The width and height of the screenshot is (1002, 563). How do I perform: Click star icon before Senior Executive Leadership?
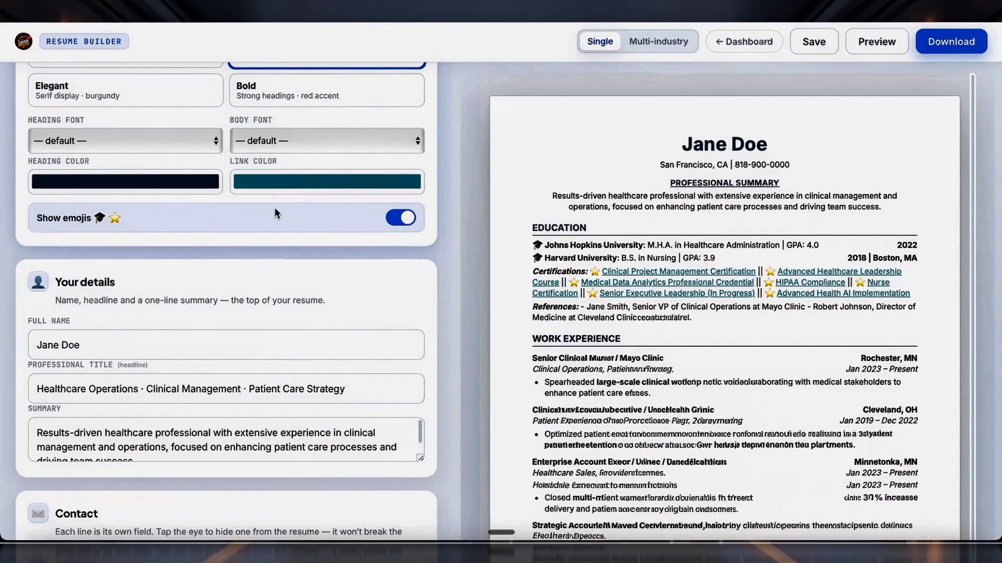click(592, 293)
